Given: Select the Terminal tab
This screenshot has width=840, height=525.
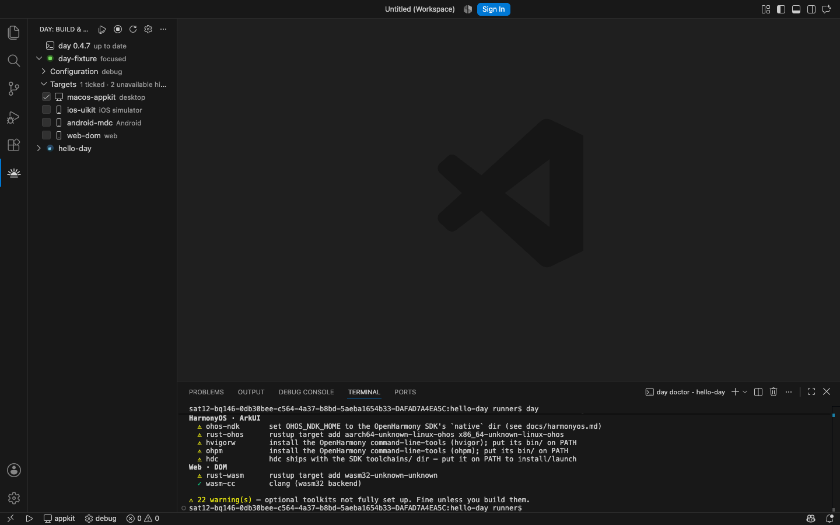Looking at the screenshot, I should click(x=364, y=392).
